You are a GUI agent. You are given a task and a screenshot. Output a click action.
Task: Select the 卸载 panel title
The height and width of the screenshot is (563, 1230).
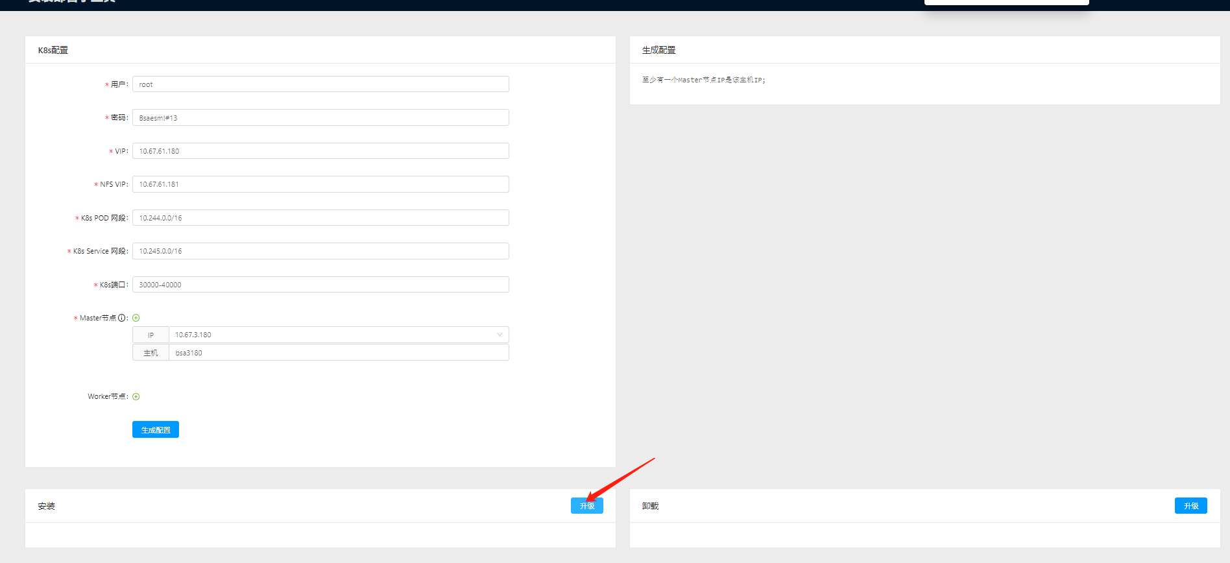(651, 506)
